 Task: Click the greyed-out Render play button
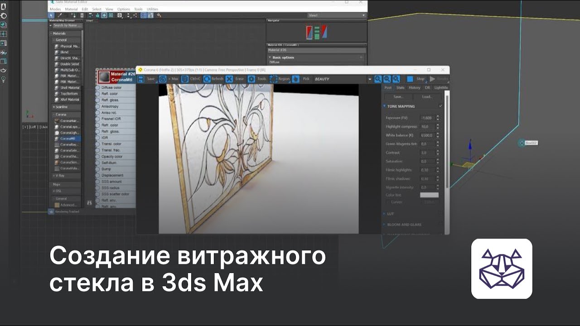[432, 79]
